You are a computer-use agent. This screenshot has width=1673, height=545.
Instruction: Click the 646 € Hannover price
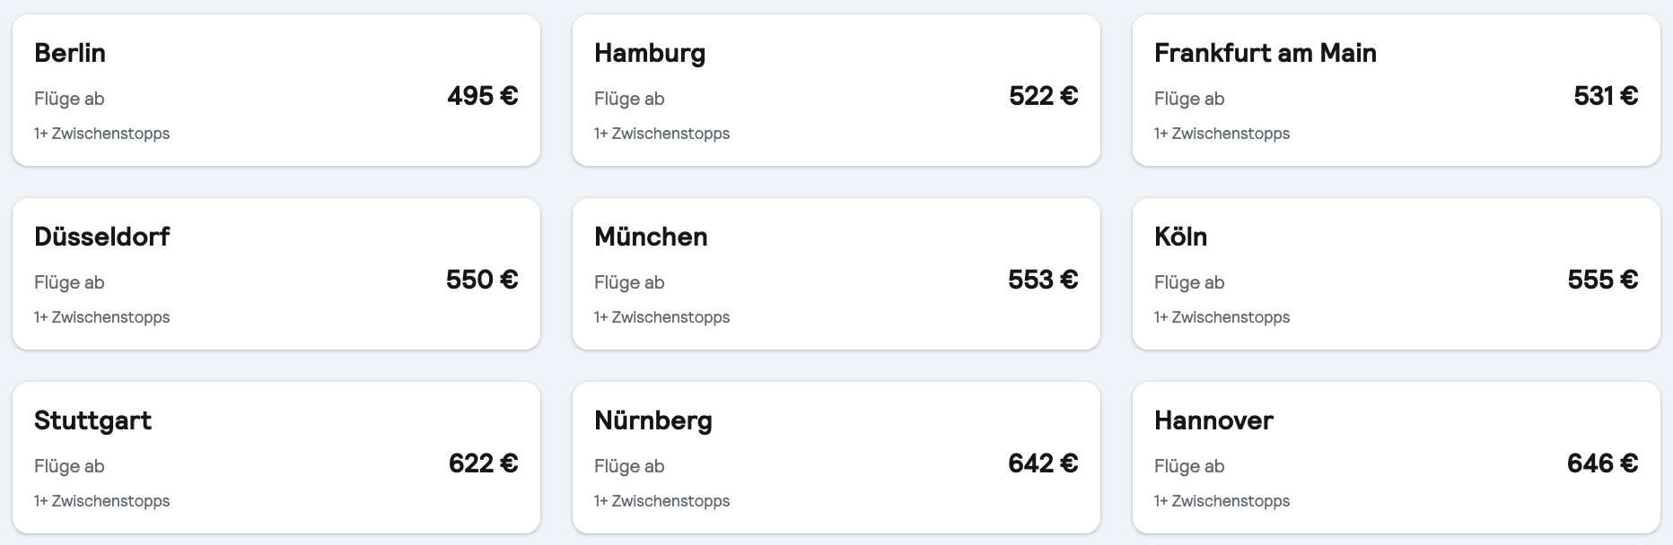click(1602, 463)
